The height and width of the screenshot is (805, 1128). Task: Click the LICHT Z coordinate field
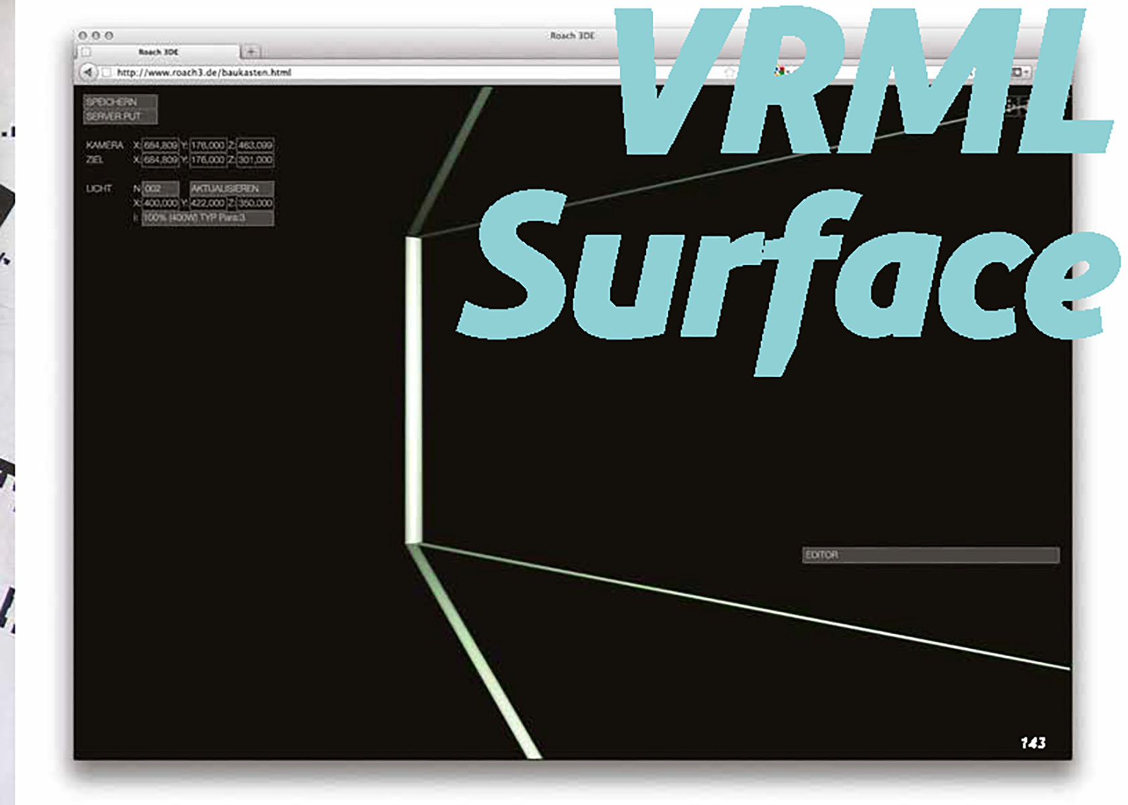pos(255,203)
